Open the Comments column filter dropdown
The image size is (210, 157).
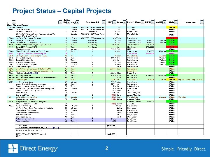202,22
